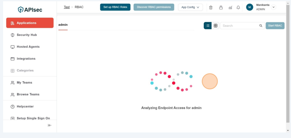This screenshot has width=291, height=138.
Task: Click the user avatar M
Action: tap(249, 7)
